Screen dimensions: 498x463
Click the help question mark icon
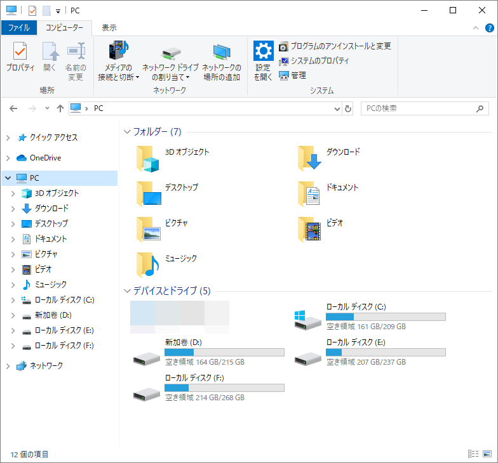pos(489,28)
